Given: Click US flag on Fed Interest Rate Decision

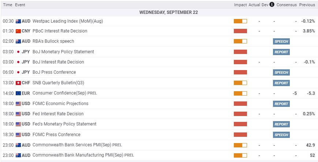Looking at the screenshot, I should [x=18, y=114].
